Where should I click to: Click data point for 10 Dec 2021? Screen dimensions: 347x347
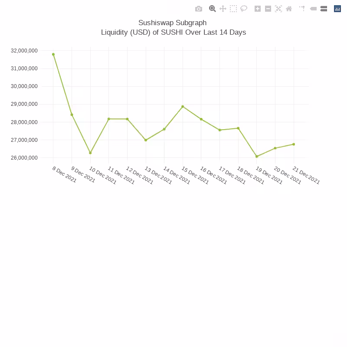pos(90,153)
